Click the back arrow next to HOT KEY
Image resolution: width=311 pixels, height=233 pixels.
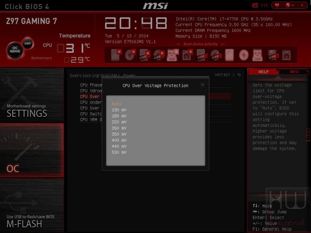pos(239,75)
